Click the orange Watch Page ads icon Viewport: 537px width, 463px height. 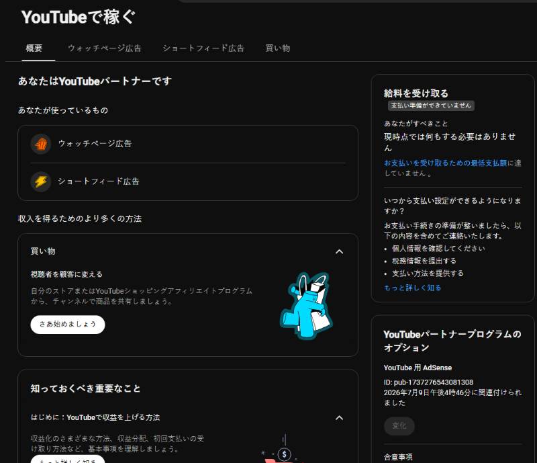pos(41,144)
